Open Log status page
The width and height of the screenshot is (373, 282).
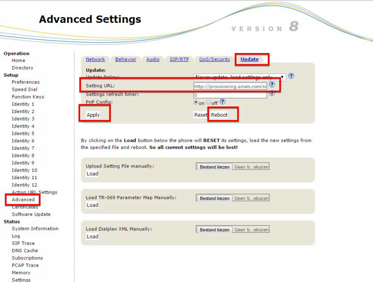coord(16,236)
